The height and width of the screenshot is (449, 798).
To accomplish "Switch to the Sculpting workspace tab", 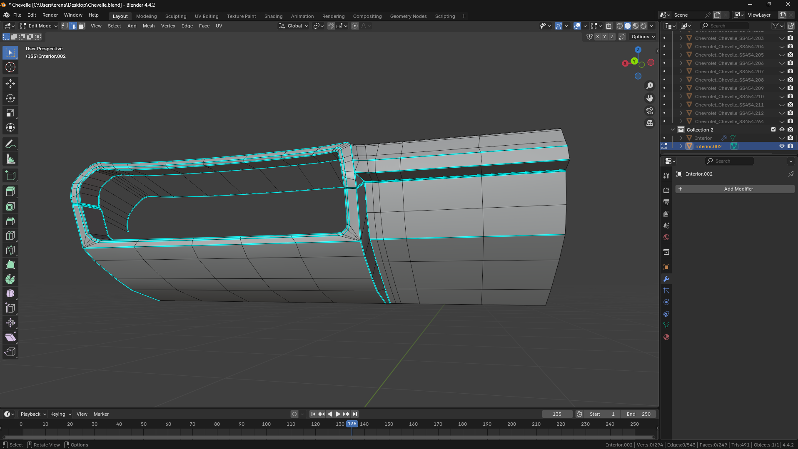I will [x=175, y=16].
